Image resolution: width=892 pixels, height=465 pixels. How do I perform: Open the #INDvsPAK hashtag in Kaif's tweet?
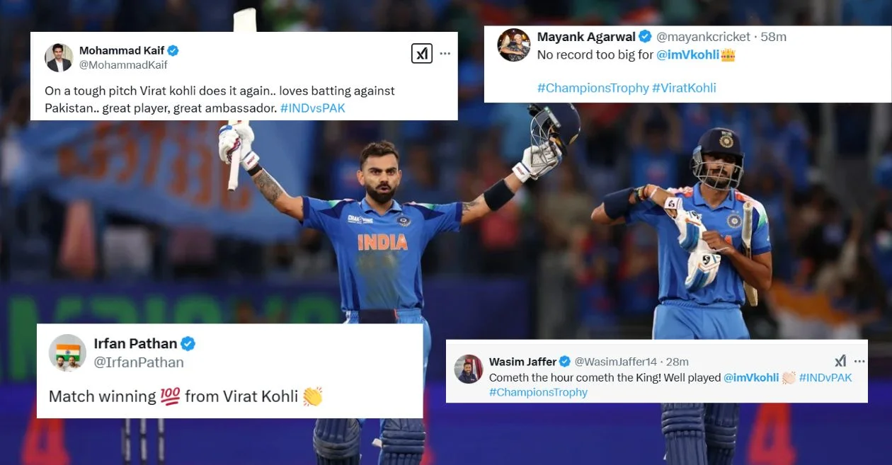[x=313, y=108]
